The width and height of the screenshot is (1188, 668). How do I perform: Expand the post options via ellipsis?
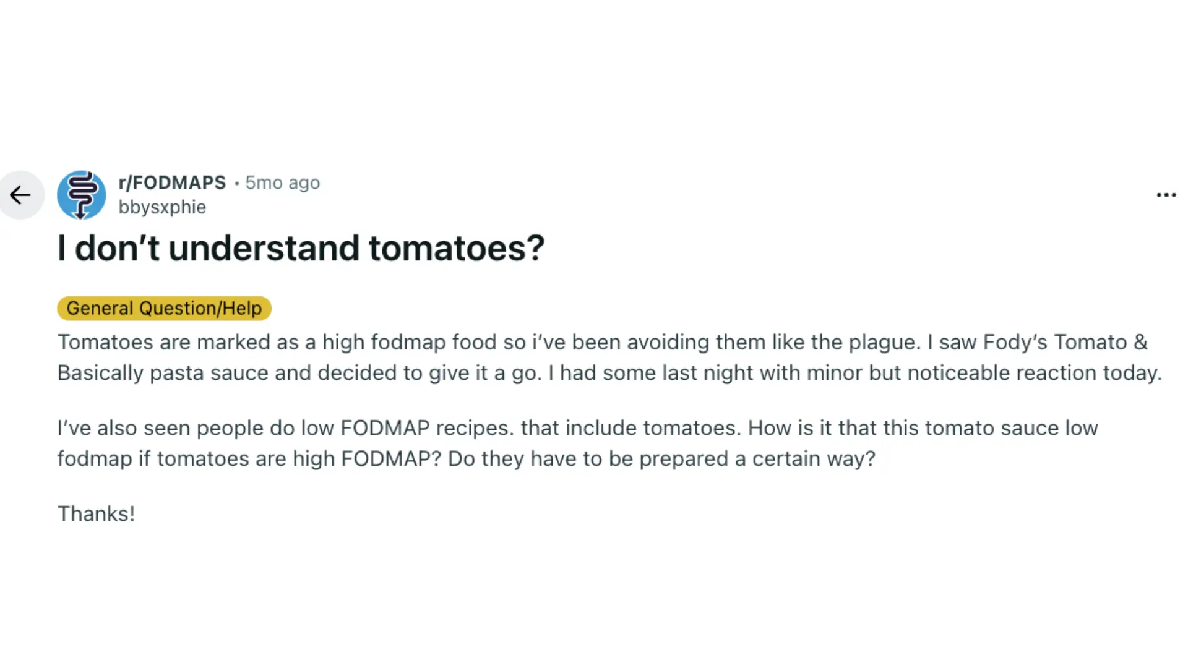1166,195
